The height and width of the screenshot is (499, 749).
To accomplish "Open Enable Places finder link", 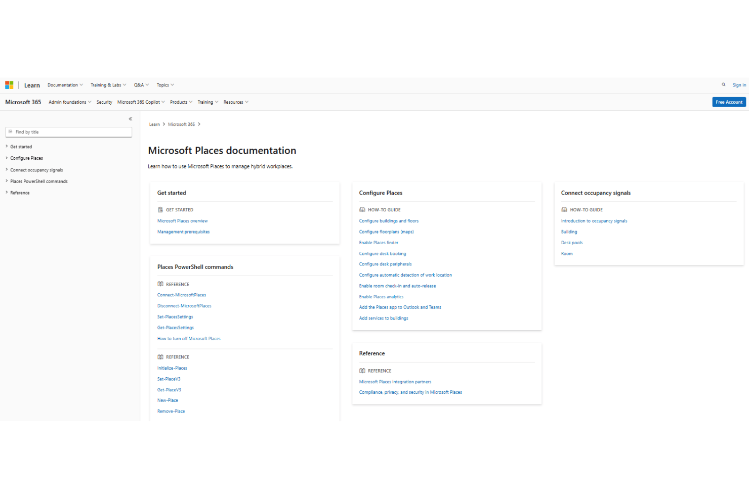I will click(379, 243).
